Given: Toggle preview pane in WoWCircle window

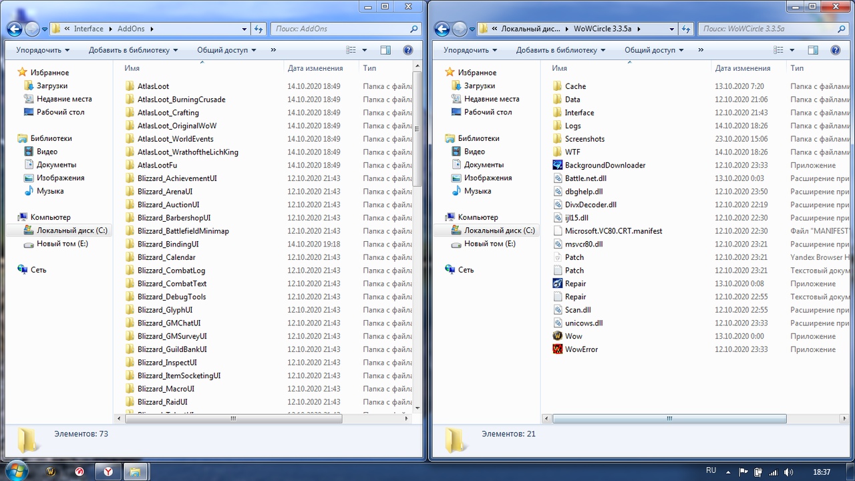Looking at the screenshot, I should coord(813,50).
